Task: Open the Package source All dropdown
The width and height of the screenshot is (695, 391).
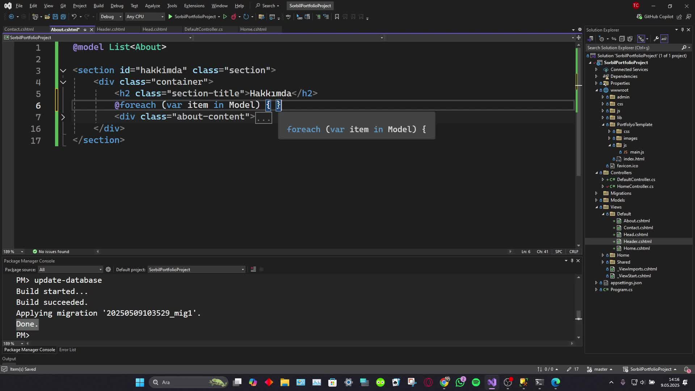Action: click(71, 269)
